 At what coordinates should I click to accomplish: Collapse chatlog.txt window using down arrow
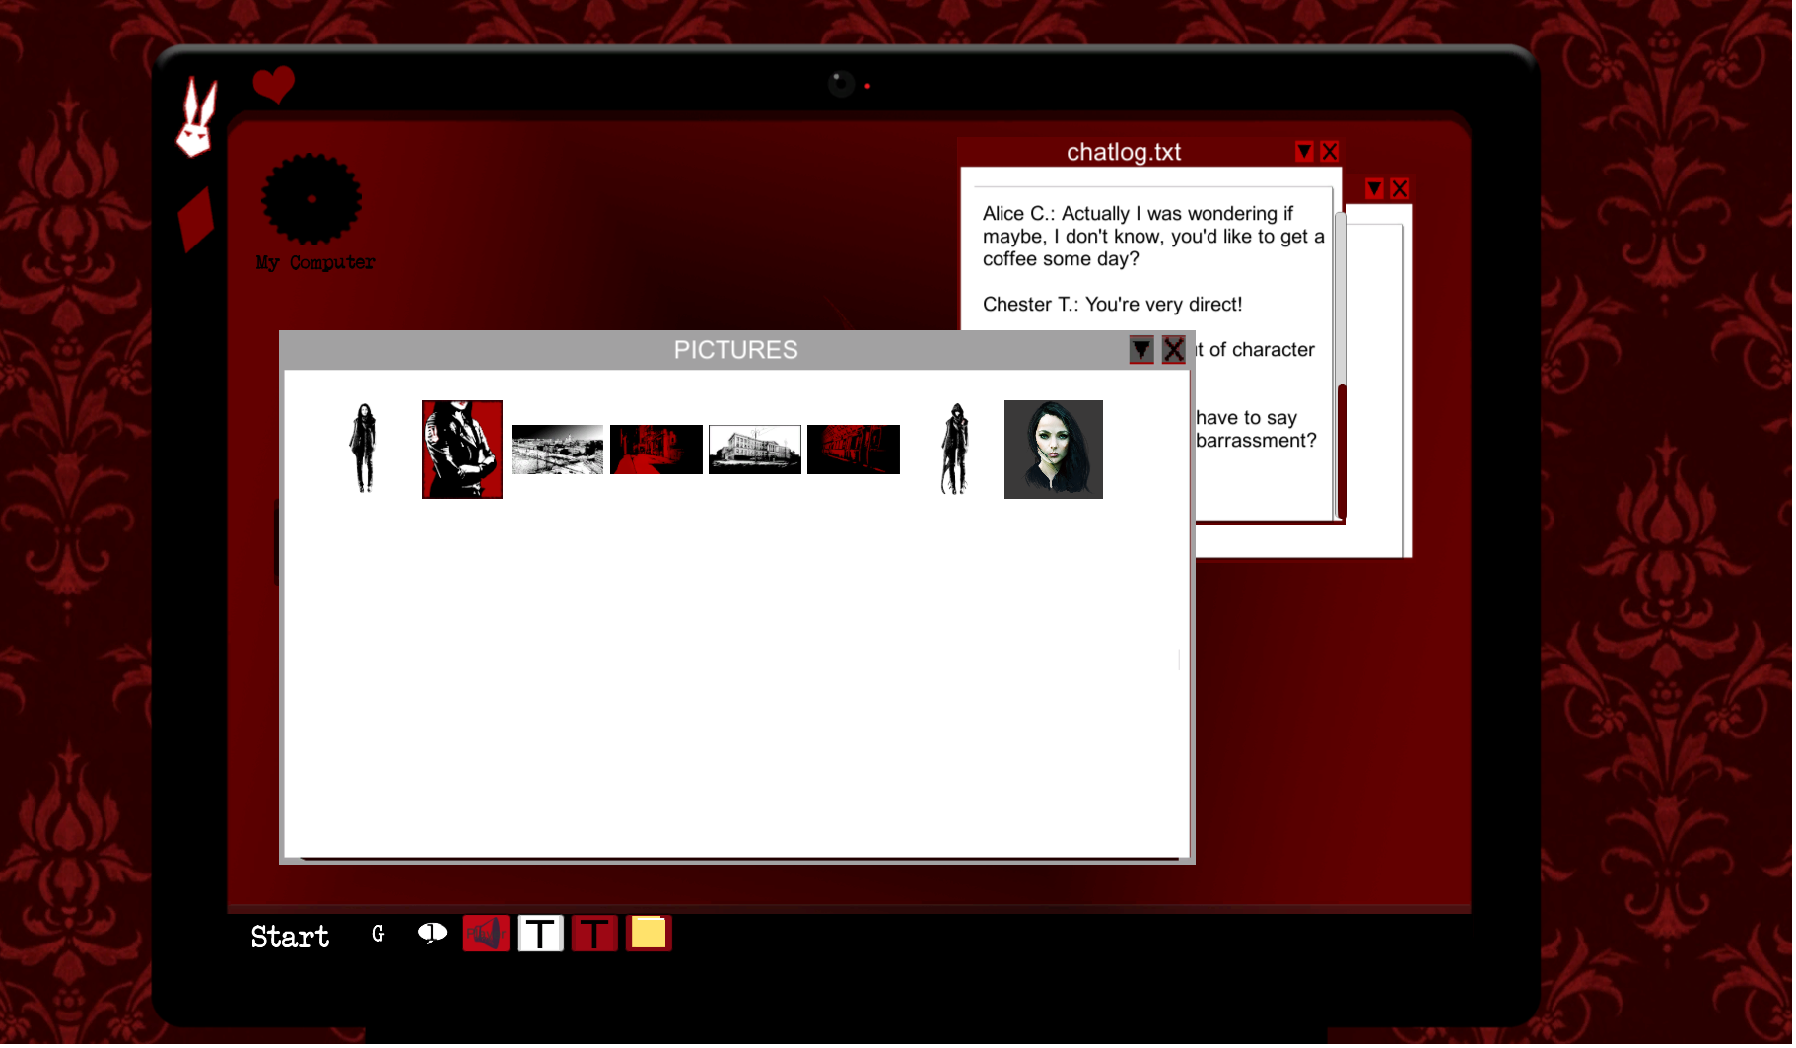[1304, 152]
